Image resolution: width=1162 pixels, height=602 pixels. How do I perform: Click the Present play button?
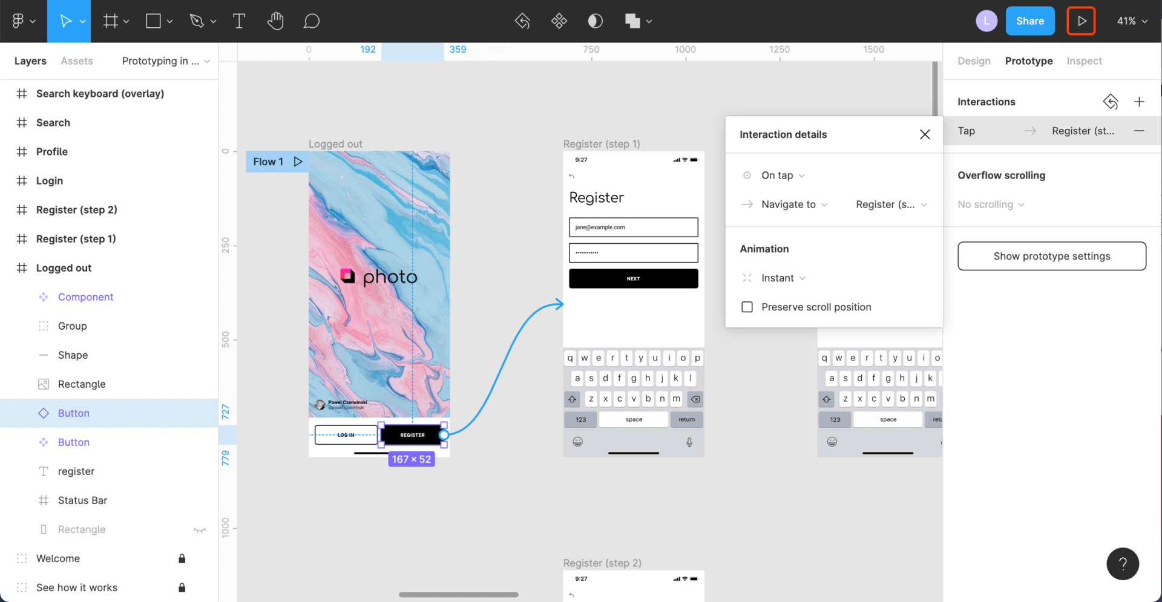pos(1081,21)
